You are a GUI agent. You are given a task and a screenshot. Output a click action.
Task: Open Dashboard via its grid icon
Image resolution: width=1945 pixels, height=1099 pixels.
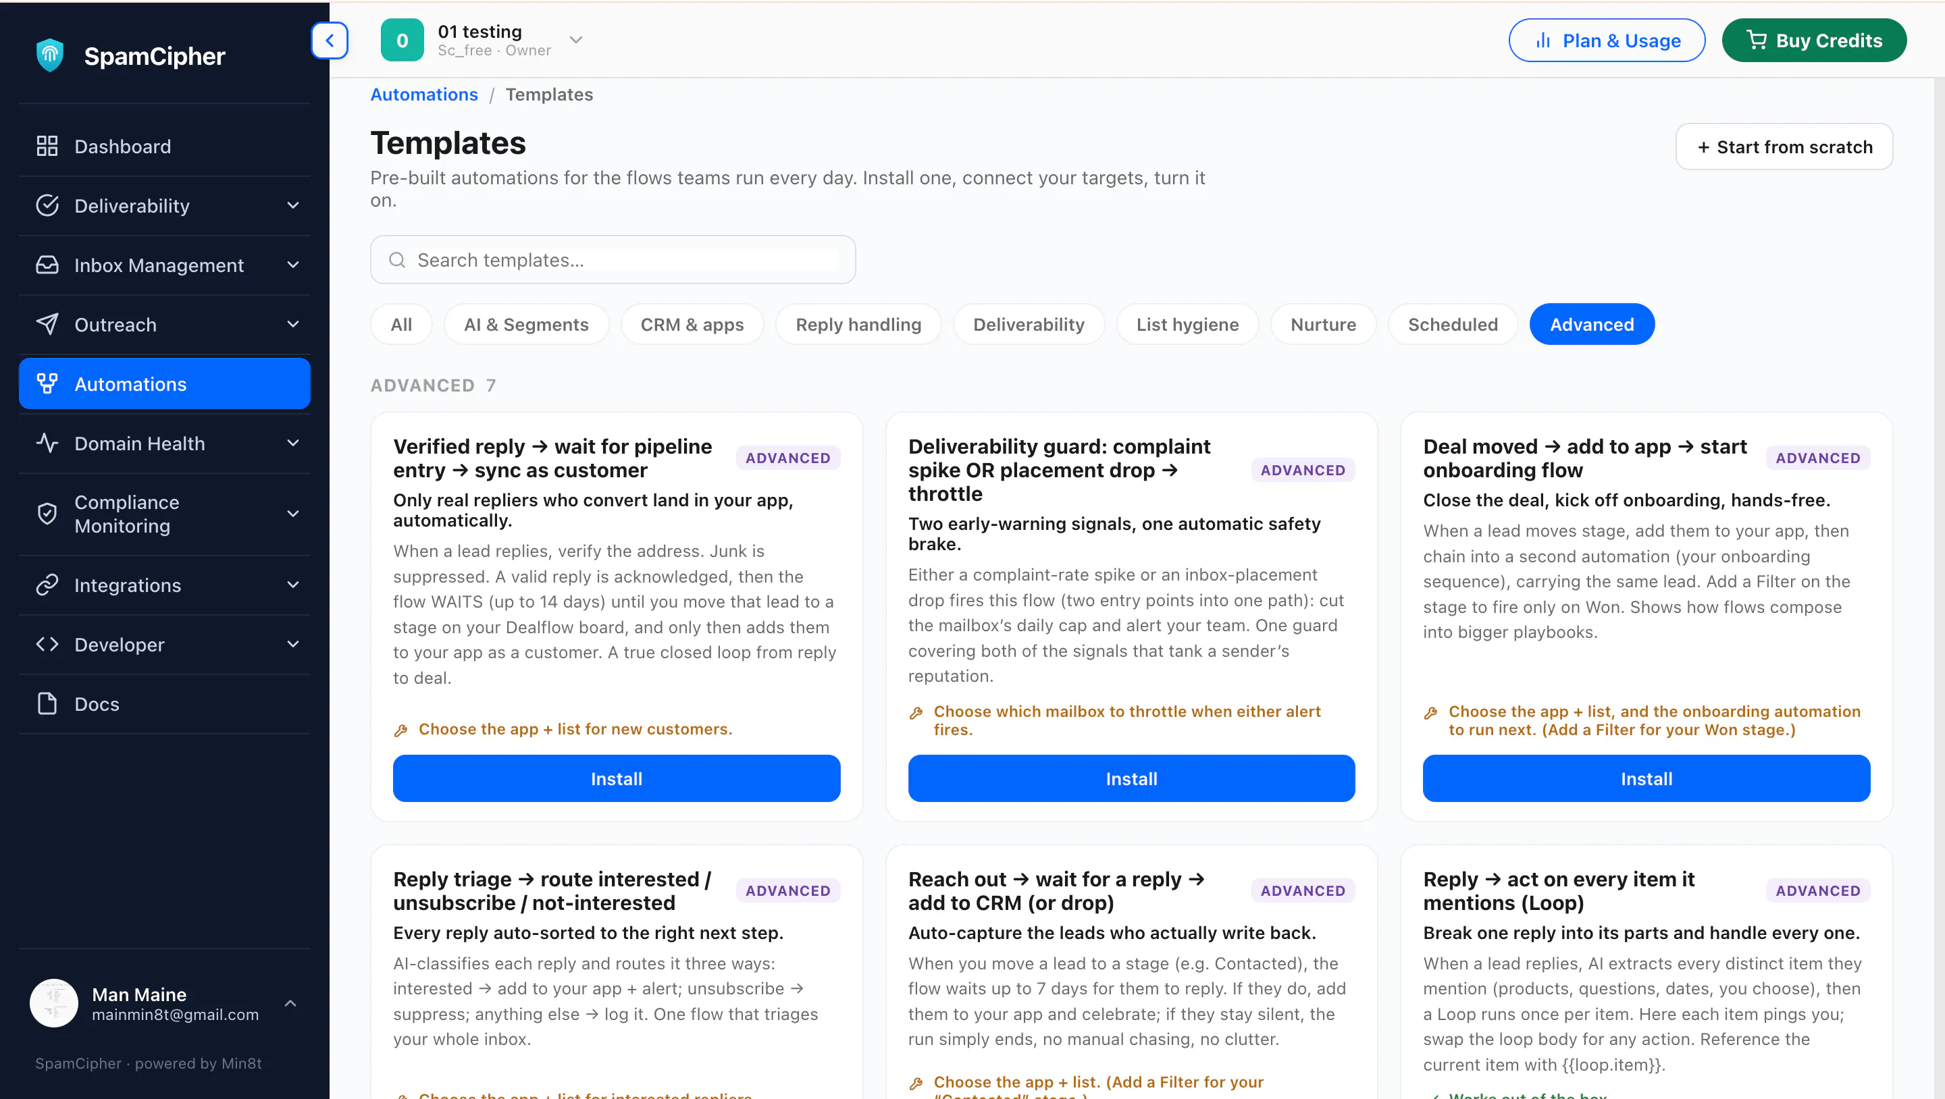click(47, 146)
